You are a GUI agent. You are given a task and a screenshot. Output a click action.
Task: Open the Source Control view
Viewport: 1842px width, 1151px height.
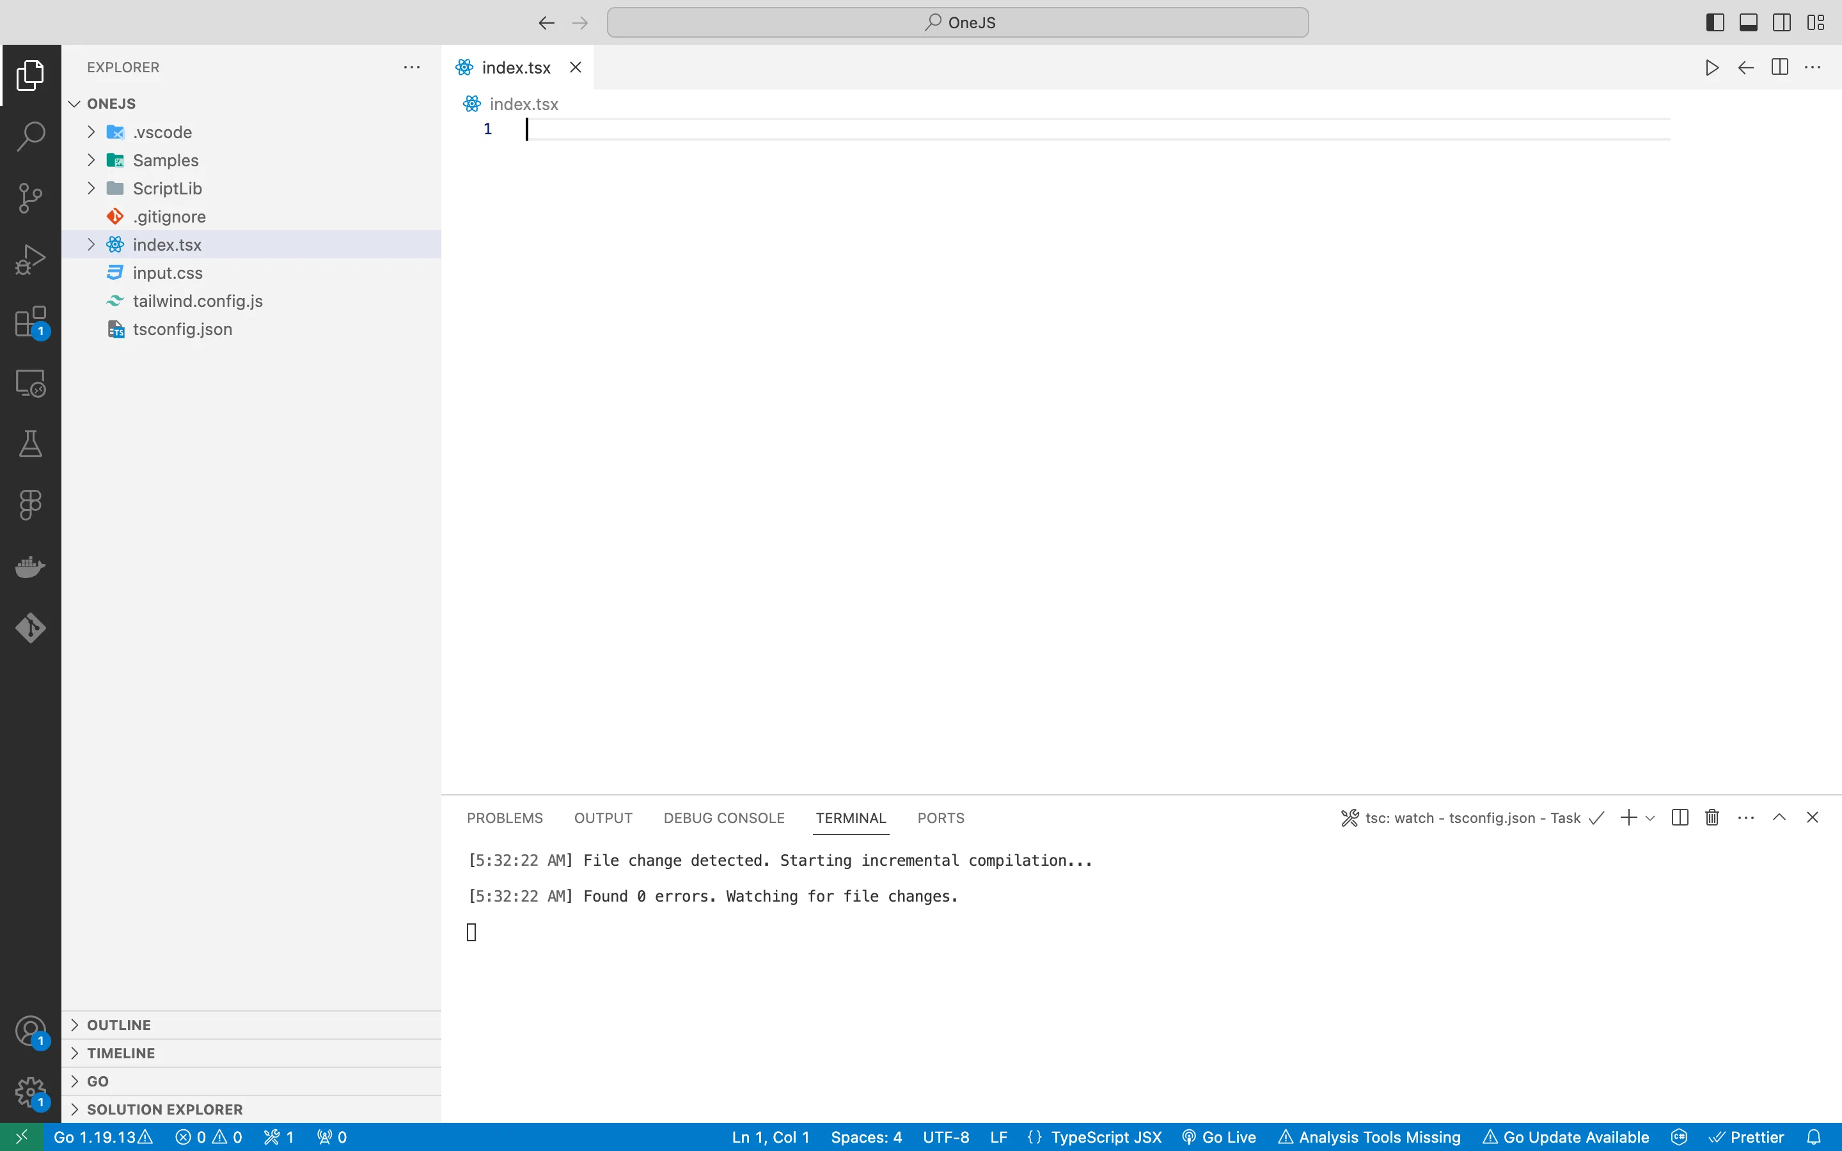(31, 198)
